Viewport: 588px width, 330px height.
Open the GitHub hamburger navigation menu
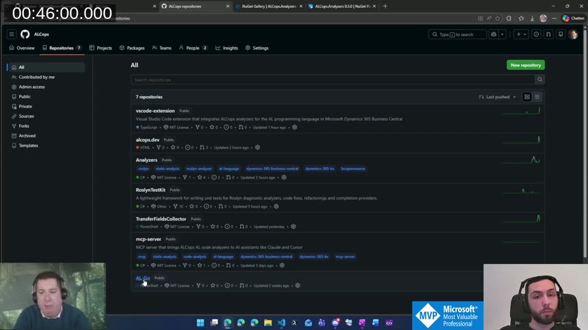click(x=12, y=34)
